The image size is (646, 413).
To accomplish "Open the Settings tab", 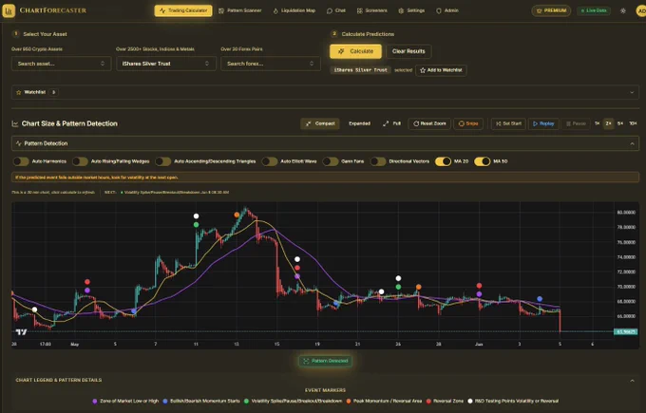I will click(411, 10).
